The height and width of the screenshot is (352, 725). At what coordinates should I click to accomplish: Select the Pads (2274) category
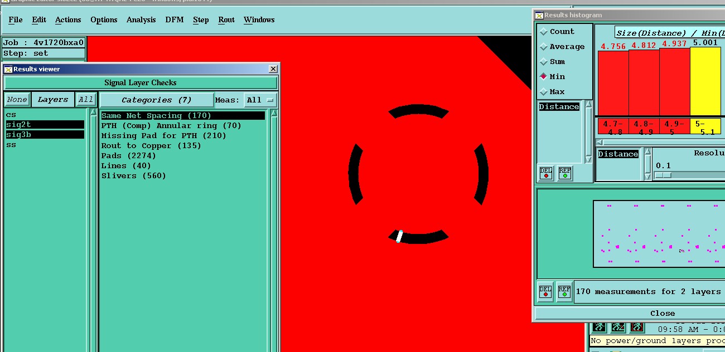pyautogui.click(x=129, y=156)
